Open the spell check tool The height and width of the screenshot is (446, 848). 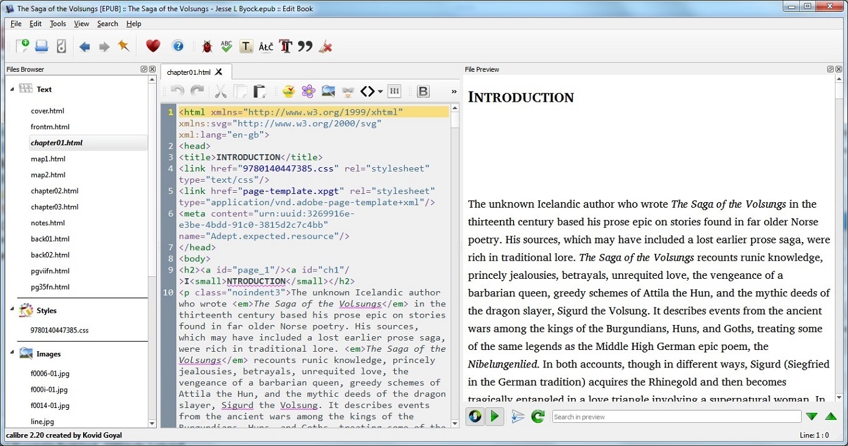coord(226,46)
